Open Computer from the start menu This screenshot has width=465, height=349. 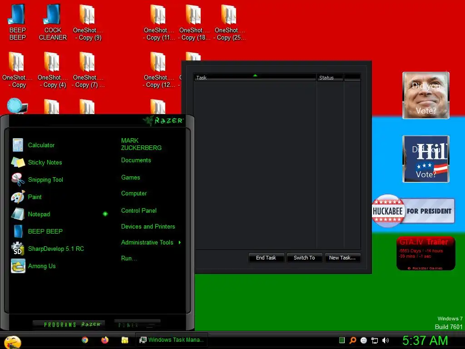coord(134,194)
